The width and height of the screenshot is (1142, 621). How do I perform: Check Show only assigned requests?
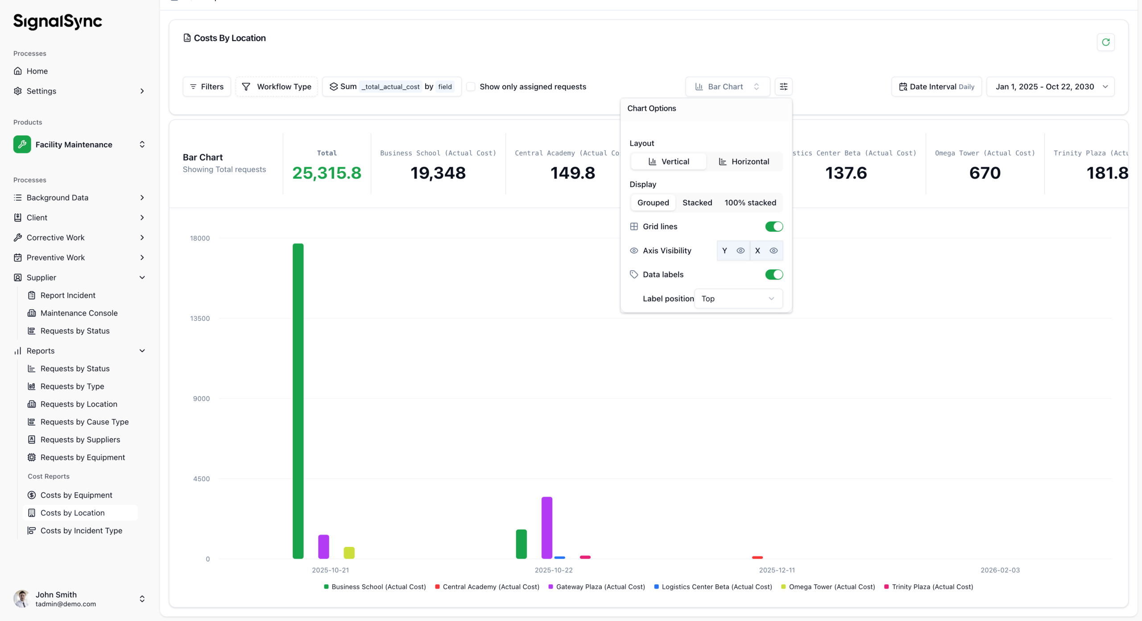coord(471,86)
